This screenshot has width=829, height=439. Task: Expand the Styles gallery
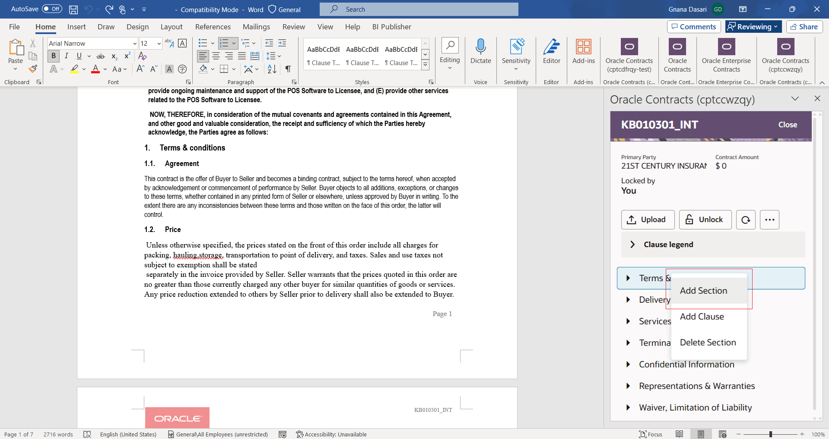coord(426,65)
